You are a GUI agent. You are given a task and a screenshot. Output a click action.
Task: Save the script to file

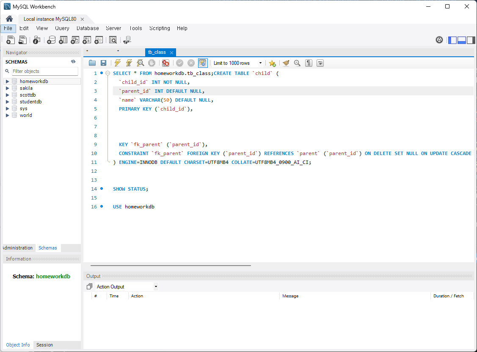coord(103,63)
